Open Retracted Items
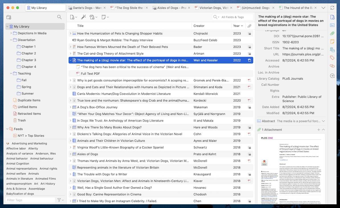This screenshot has width=340, height=208. point(29,114)
